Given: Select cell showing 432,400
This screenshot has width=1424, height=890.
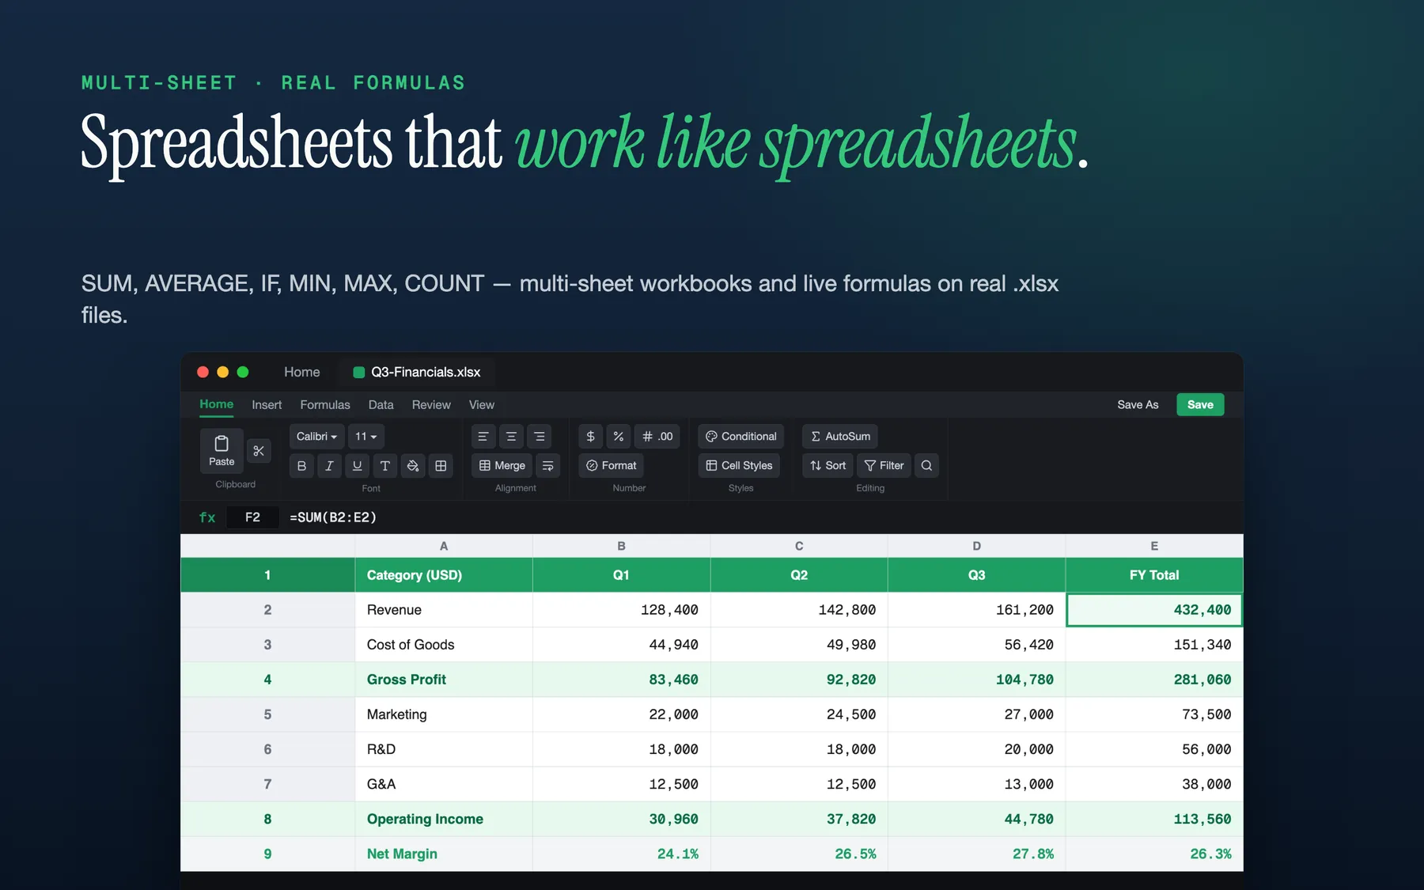Looking at the screenshot, I should tap(1154, 610).
